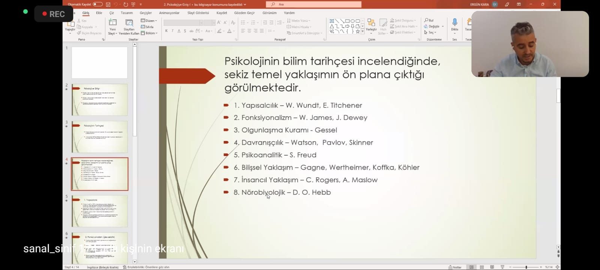Image resolution: width=600 pixels, height=270 pixels.
Task: Start slideshow from status bar icon
Action: (502, 267)
